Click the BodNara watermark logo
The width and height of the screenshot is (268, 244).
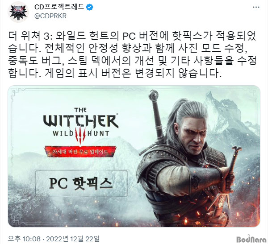click(x=251, y=239)
